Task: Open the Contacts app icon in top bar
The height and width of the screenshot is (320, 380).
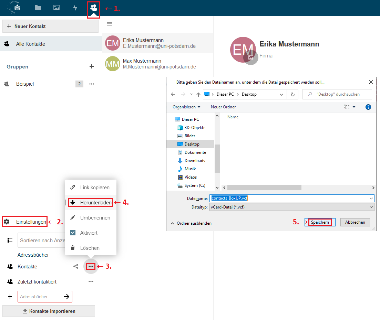Action: pos(94,8)
